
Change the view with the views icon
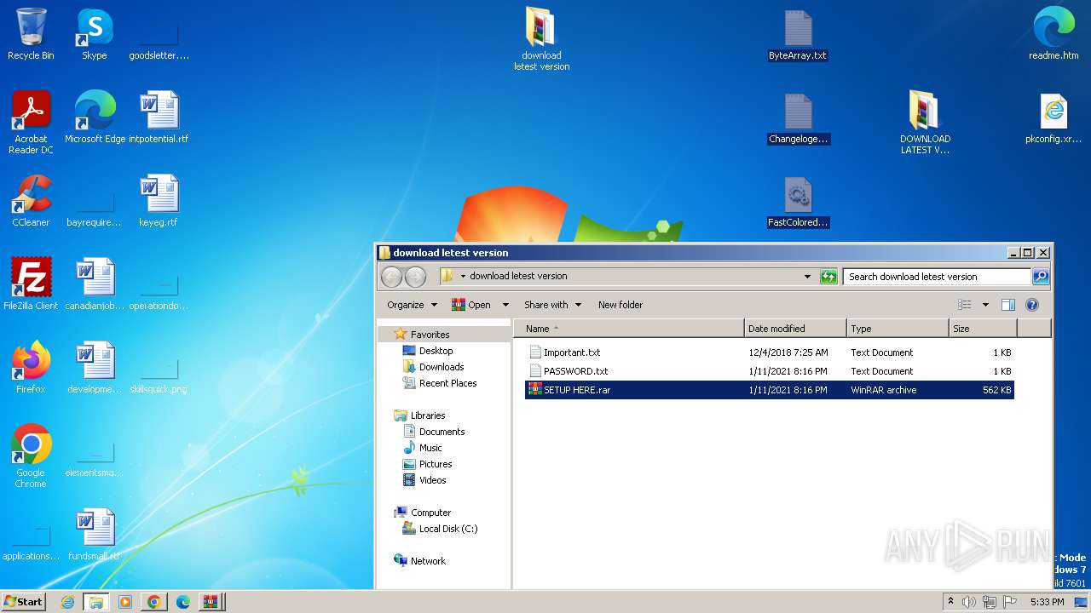[x=965, y=305]
